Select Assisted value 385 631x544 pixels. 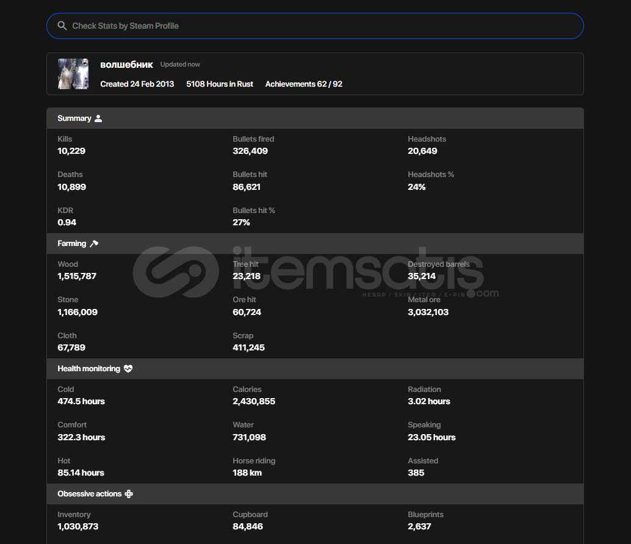click(416, 473)
